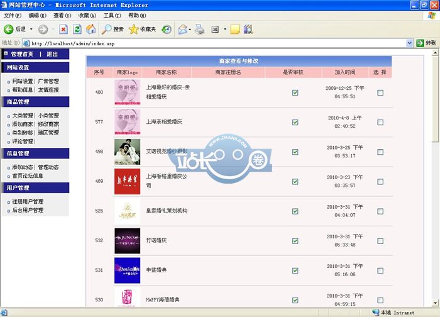The width and height of the screenshot is (440, 317).
Task: Toggle the approved checkbox for merchant 526
Action: click(x=295, y=211)
